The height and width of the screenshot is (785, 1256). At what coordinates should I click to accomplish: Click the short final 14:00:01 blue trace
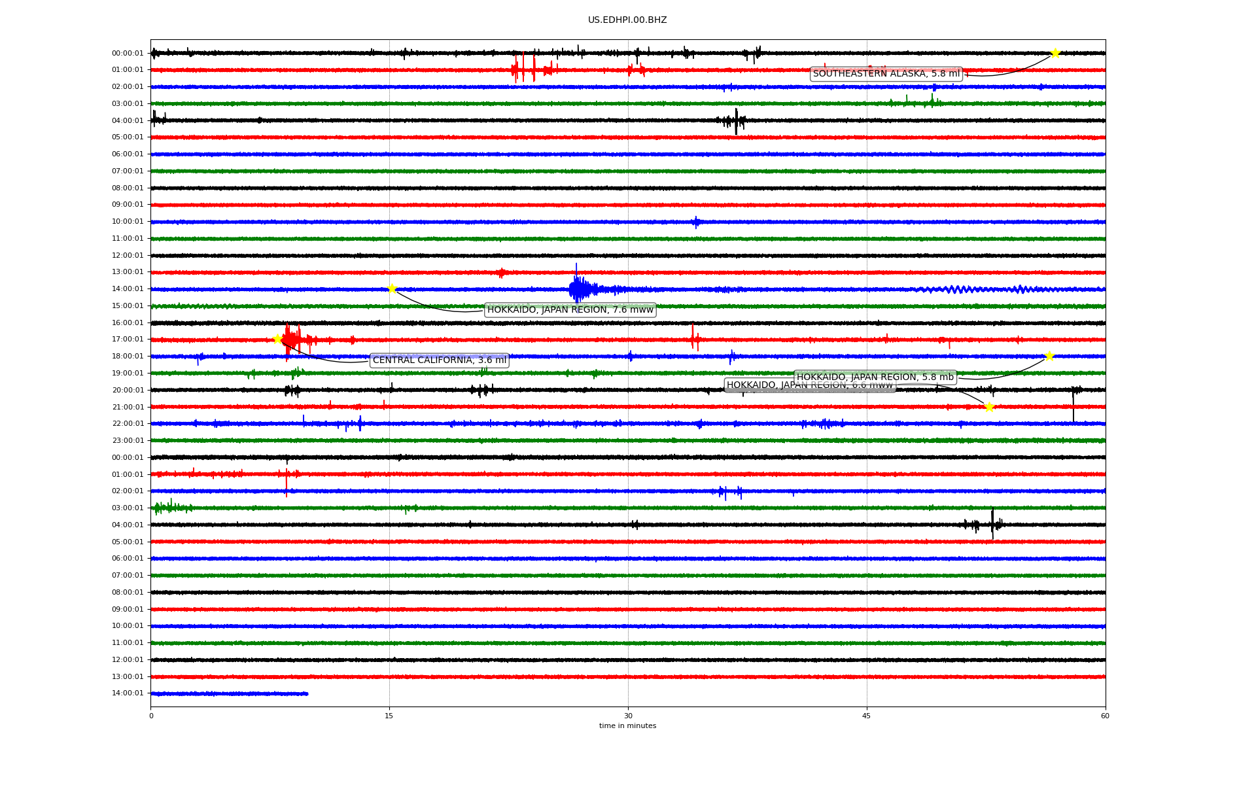click(x=229, y=693)
